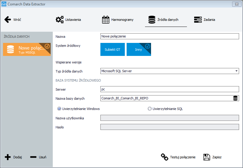Image resolution: width=243 pixels, height=168 pixels.
Task: Click the Testuj połączenie label
Action: coord(183,157)
